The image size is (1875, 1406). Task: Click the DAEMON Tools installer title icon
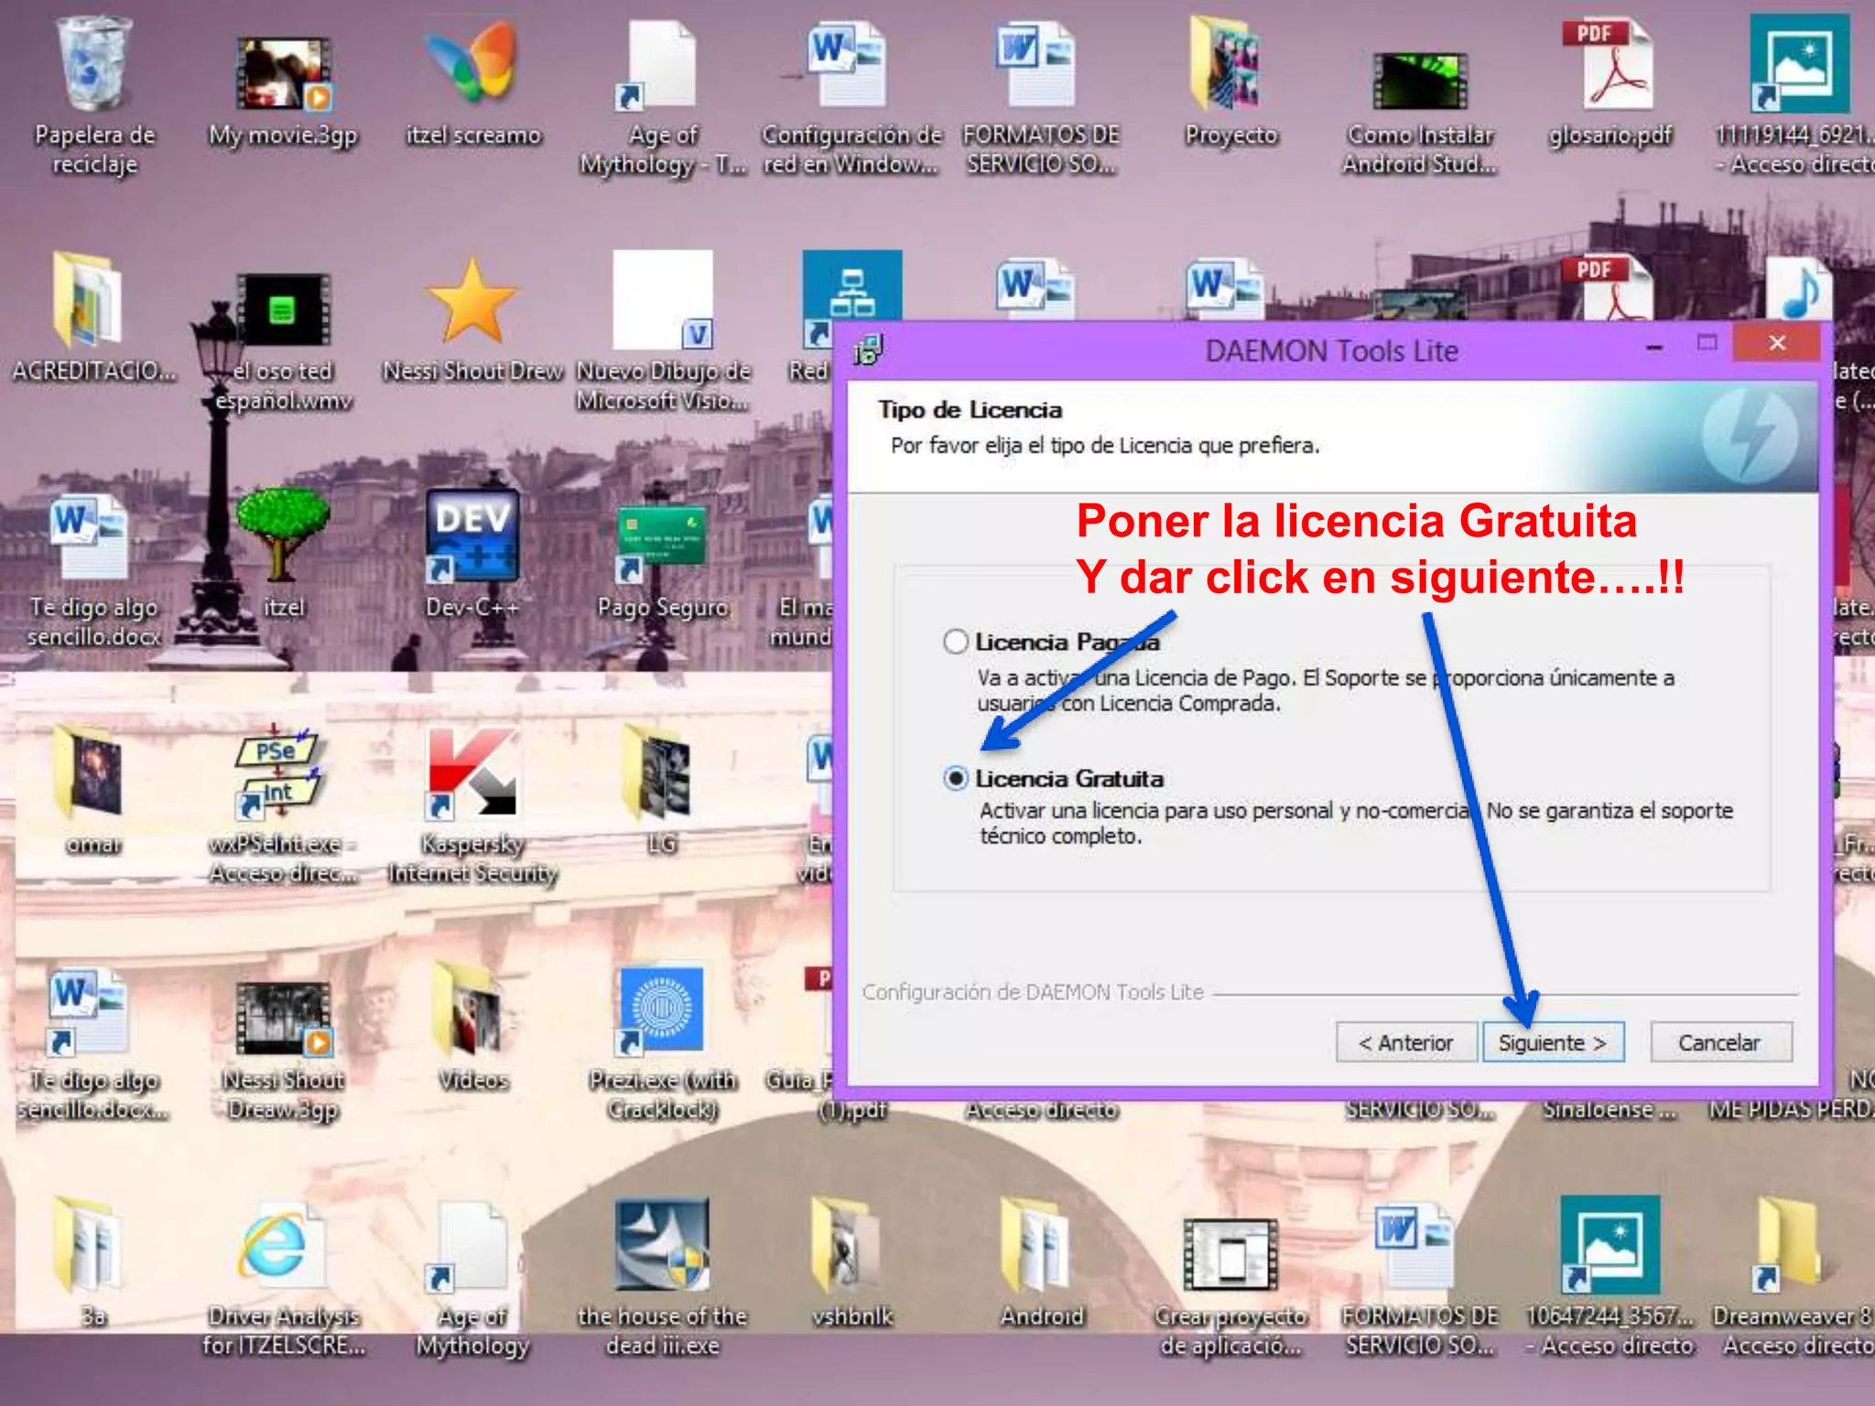click(x=867, y=350)
